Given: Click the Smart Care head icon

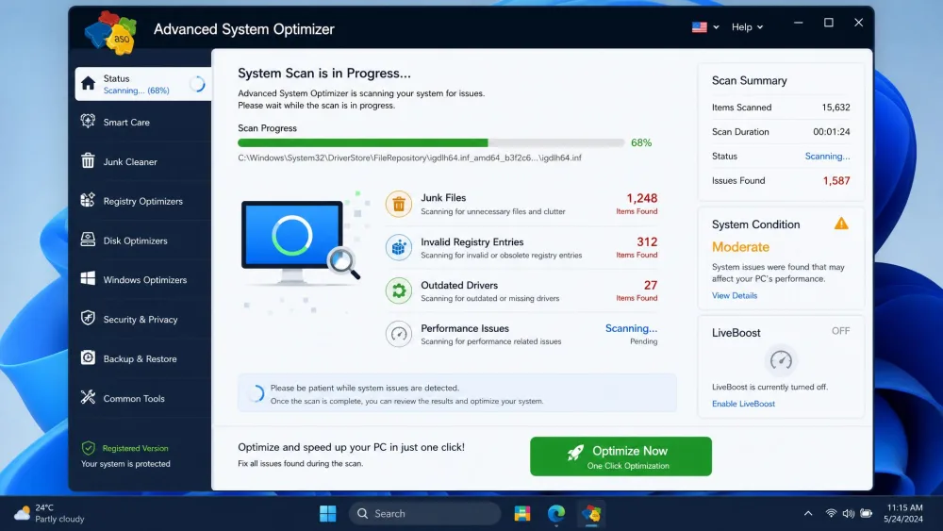Looking at the screenshot, I should 88,122.
